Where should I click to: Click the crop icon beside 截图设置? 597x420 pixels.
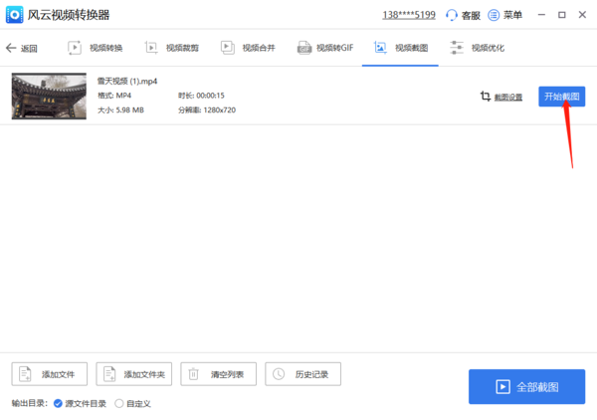pyautogui.click(x=486, y=97)
